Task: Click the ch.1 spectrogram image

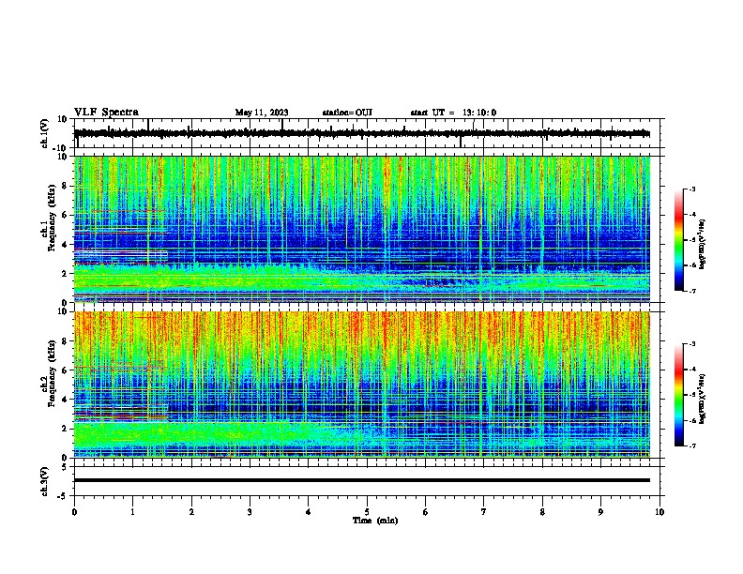Action: pyautogui.click(x=362, y=229)
